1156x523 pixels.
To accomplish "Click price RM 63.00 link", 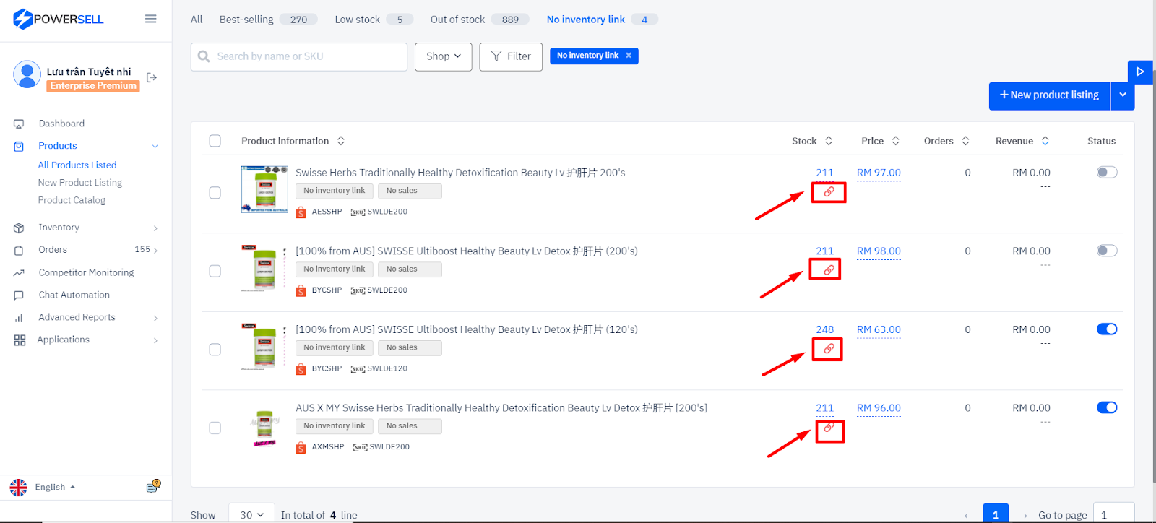I will point(879,329).
